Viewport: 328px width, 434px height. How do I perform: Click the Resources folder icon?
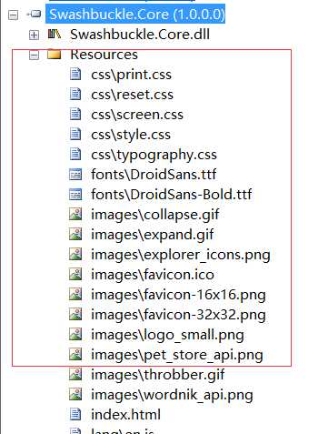(x=55, y=55)
